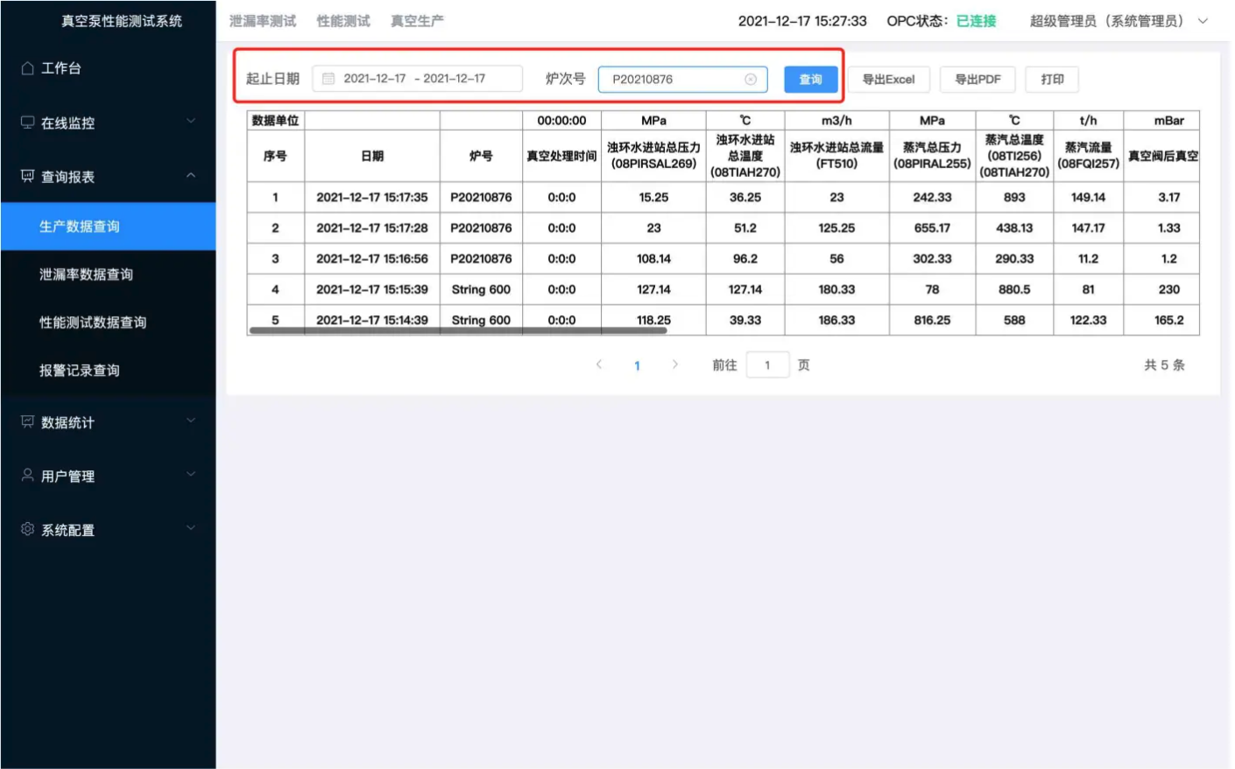Click the date range input 2021-12-17
Image resolution: width=1235 pixels, height=769 pixels.
pos(417,79)
